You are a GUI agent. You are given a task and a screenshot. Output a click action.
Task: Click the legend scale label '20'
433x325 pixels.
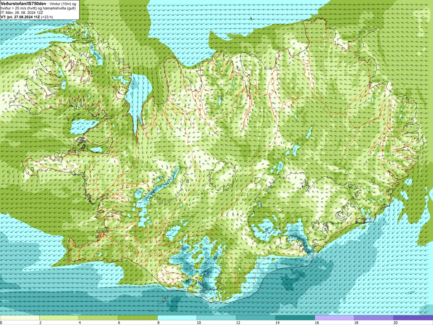(x=395, y=323)
